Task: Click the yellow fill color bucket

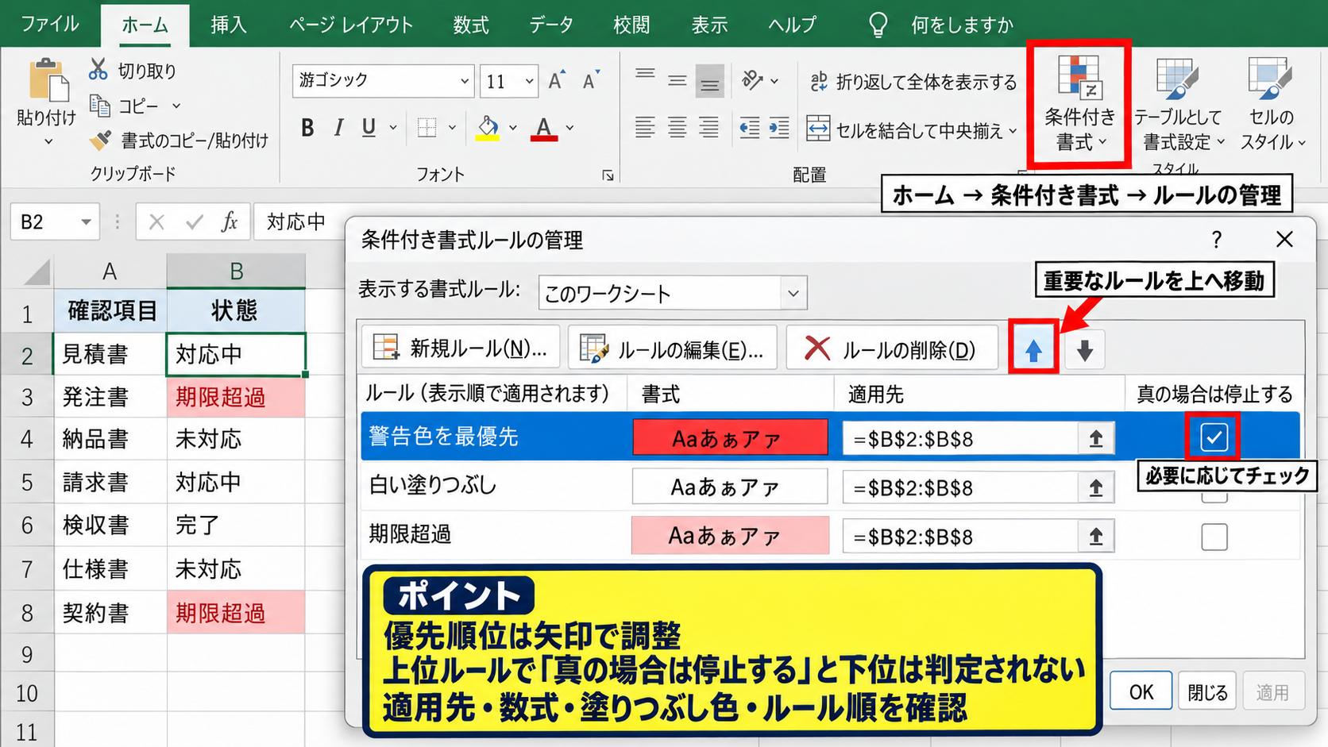Action: (x=488, y=128)
